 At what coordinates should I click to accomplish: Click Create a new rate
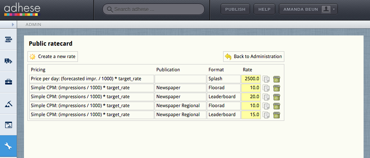point(53,56)
